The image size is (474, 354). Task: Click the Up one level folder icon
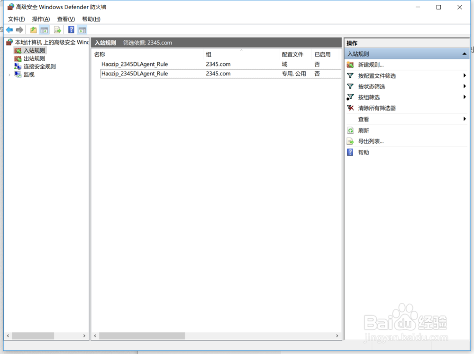click(33, 30)
